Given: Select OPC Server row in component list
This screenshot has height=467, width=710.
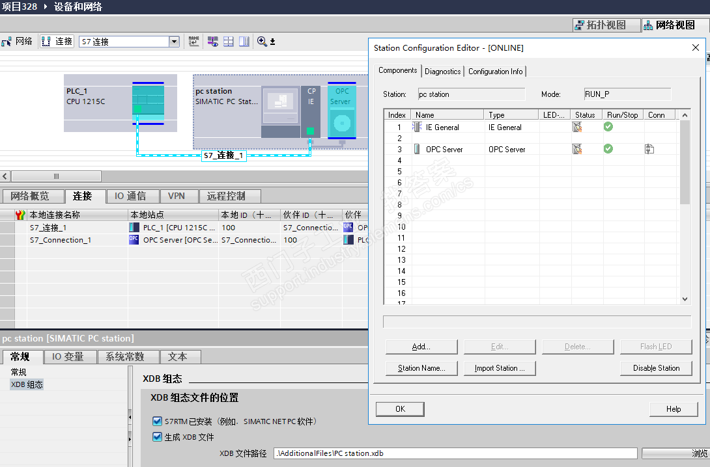Looking at the screenshot, I should [531, 149].
